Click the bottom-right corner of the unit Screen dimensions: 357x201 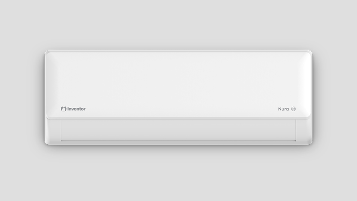(309, 142)
